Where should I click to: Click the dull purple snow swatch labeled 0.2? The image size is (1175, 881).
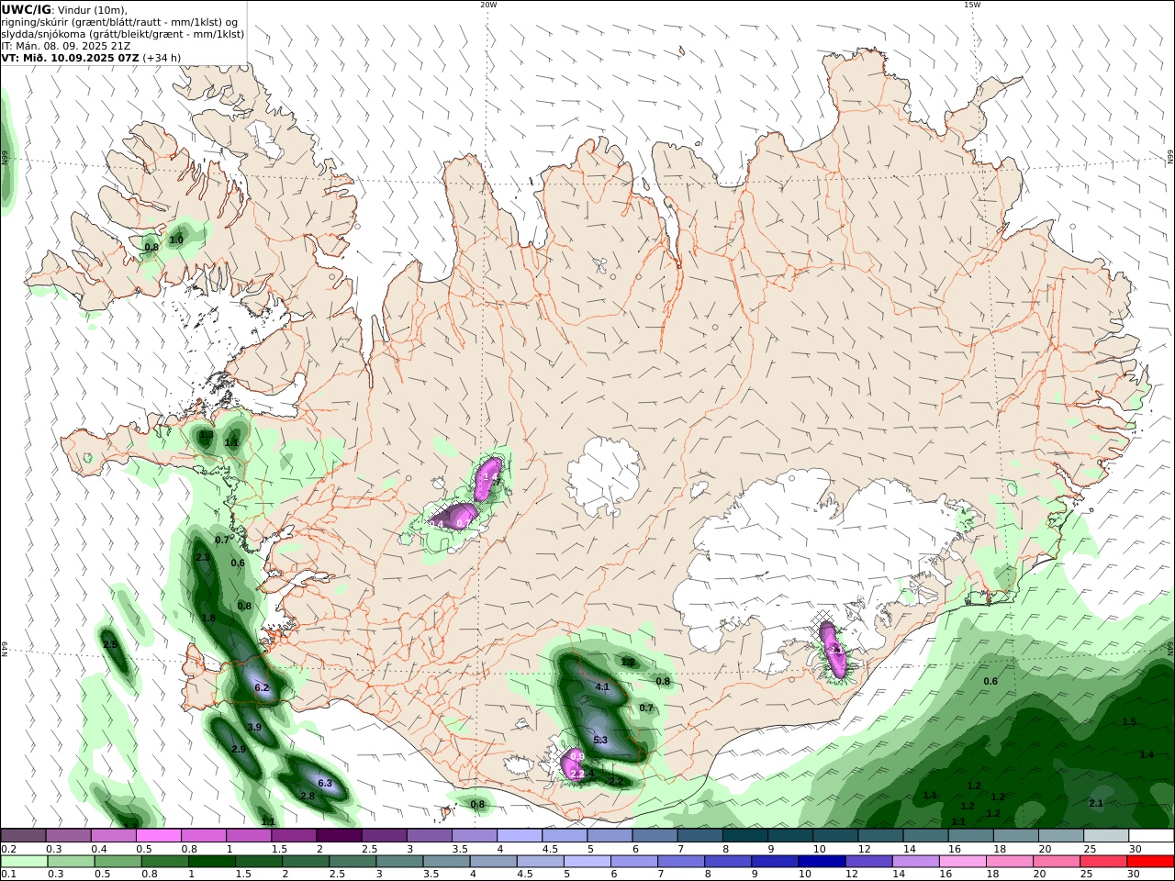point(23,835)
